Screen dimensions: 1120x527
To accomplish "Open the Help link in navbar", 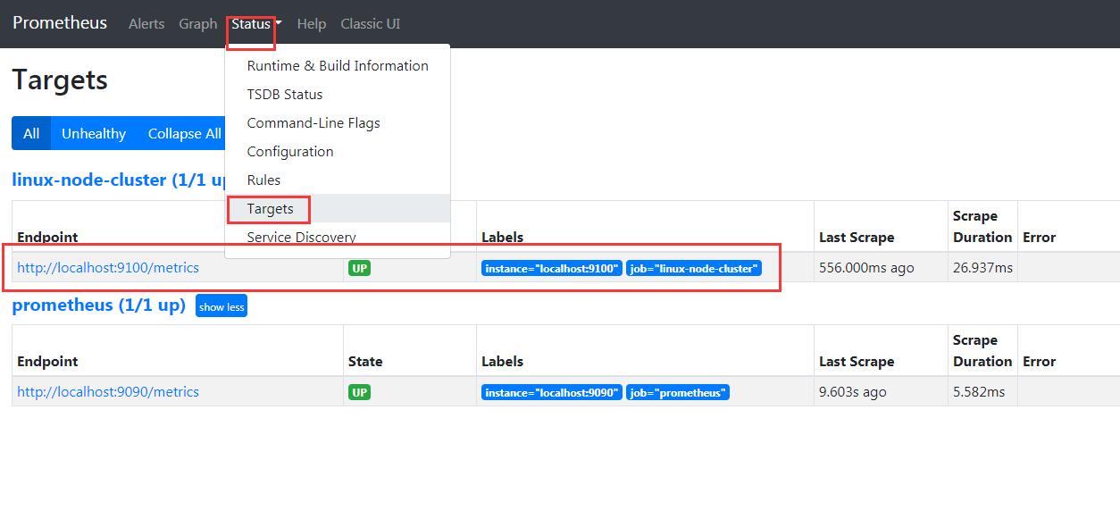I will [x=312, y=24].
